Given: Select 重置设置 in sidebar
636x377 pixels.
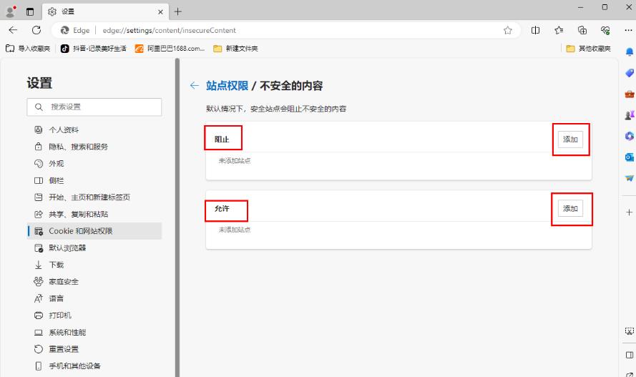Looking at the screenshot, I should click(94, 349).
